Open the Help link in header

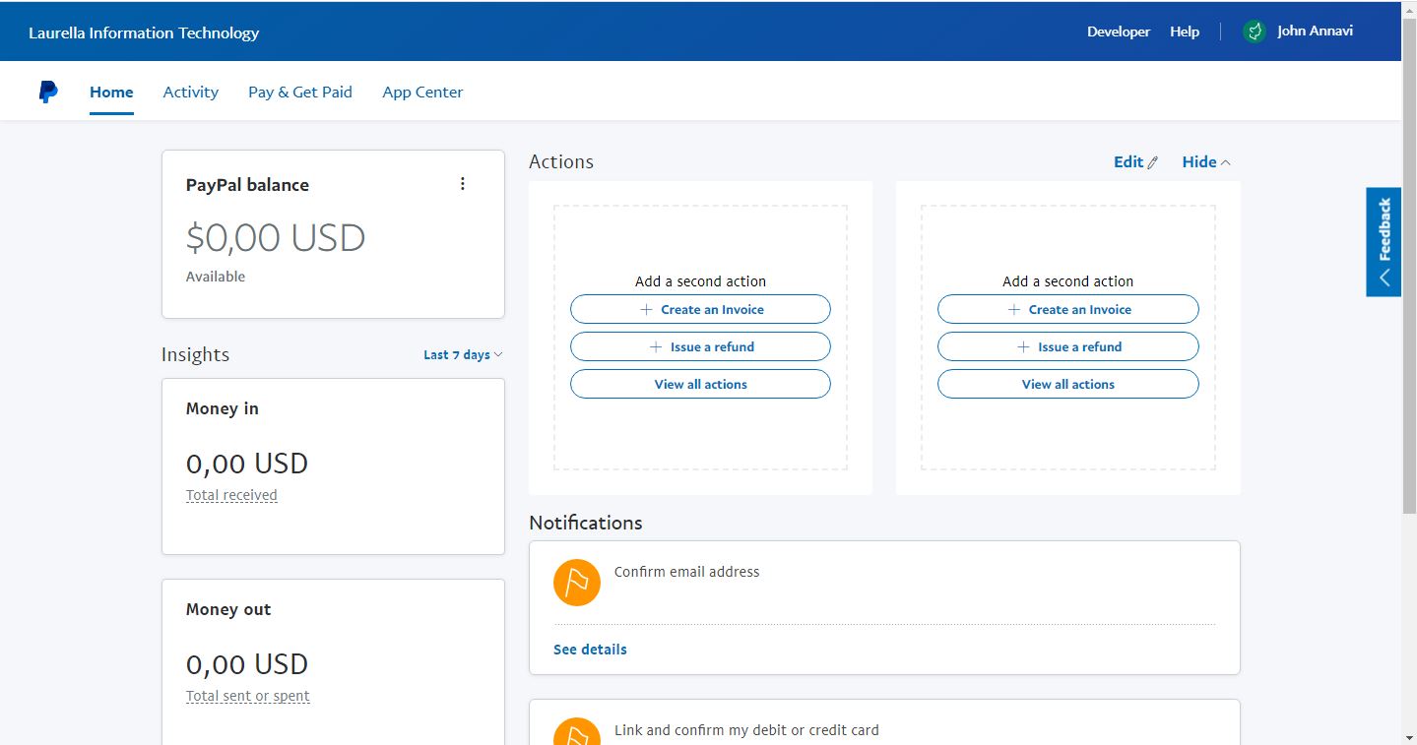pyautogui.click(x=1185, y=31)
